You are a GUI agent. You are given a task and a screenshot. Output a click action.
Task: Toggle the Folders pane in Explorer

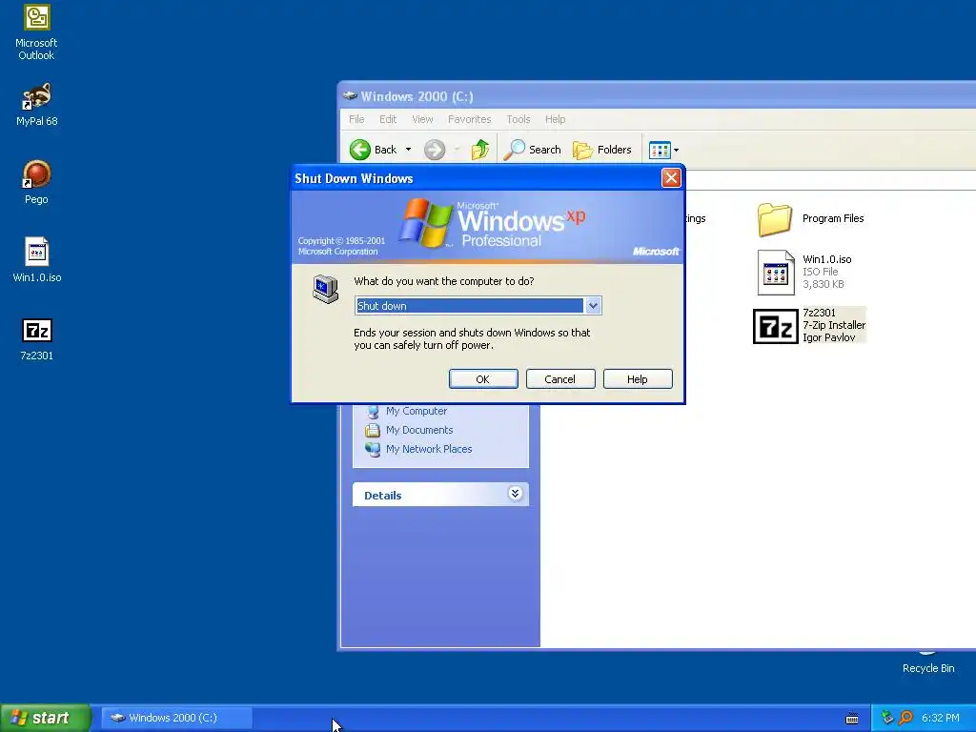tap(602, 150)
